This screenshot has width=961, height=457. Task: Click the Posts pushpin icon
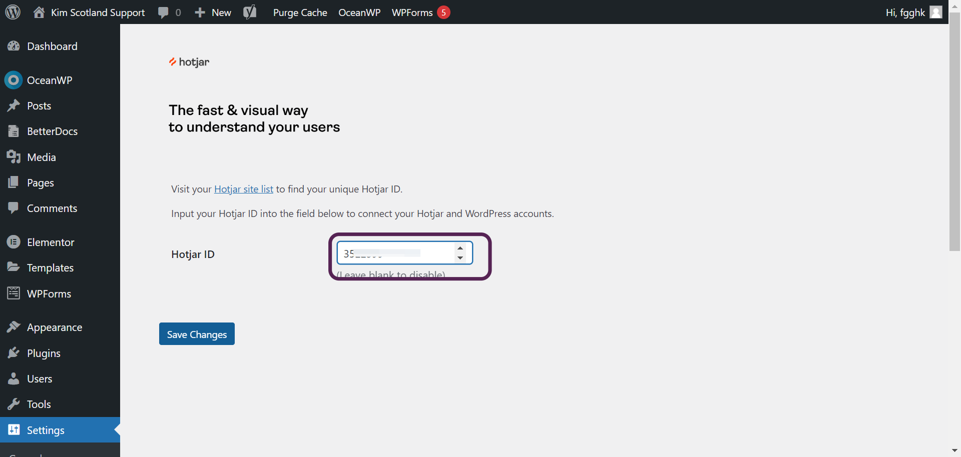[14, 105]
